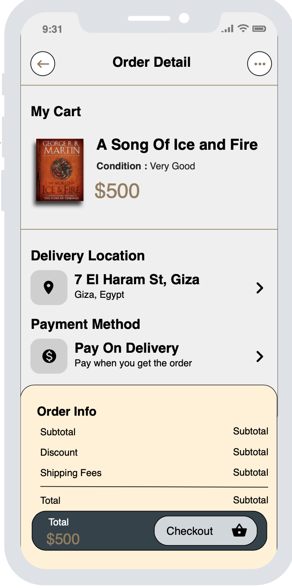
Task: Select Pay On Delivery option
Action: pyautogui.click(x=126, y=348)
